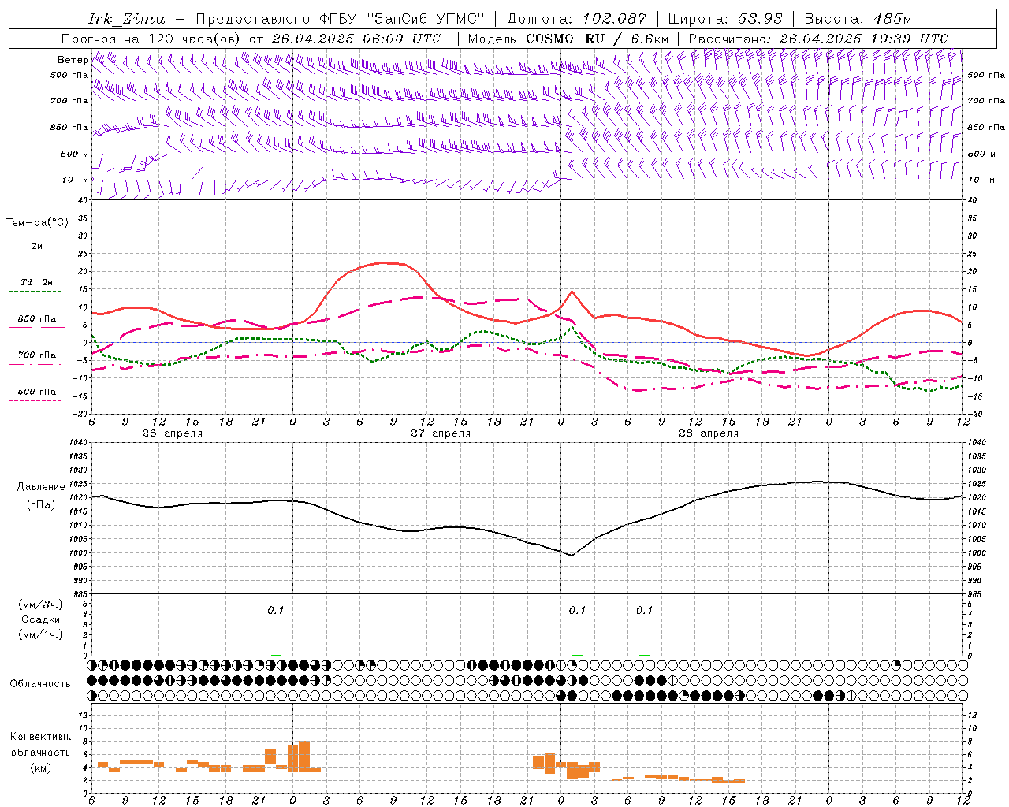Click the Высота: 485м value
Viewport: 1009px width, 807px height.
tap(857, 19)
